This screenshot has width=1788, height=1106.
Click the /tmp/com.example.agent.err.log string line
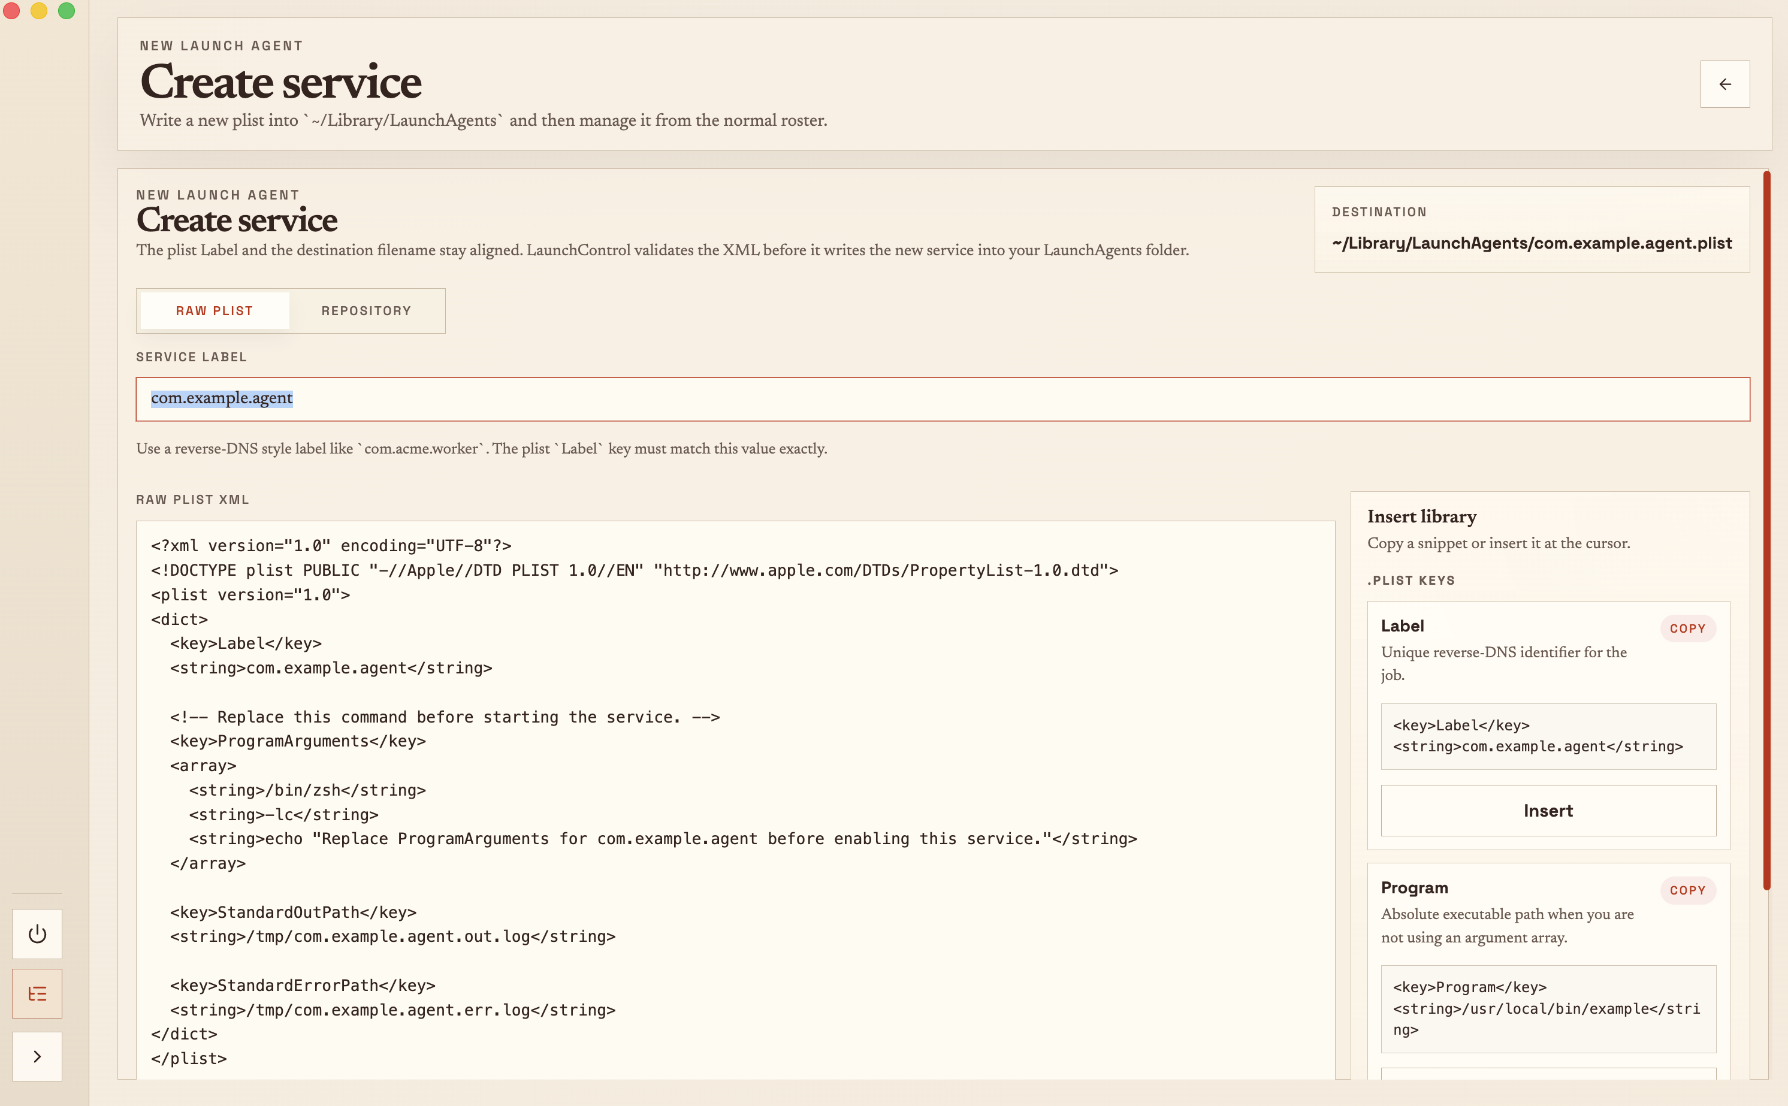[x=393, y=1010]
